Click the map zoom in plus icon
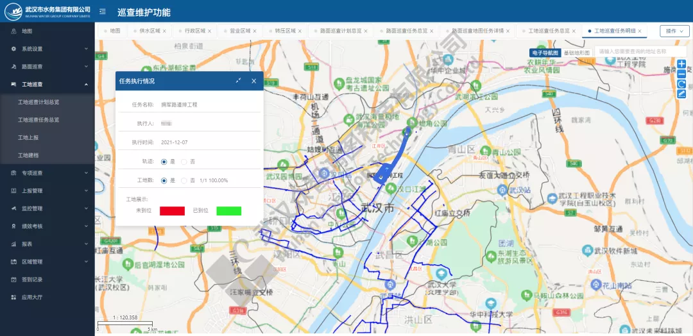 point(681,64)
